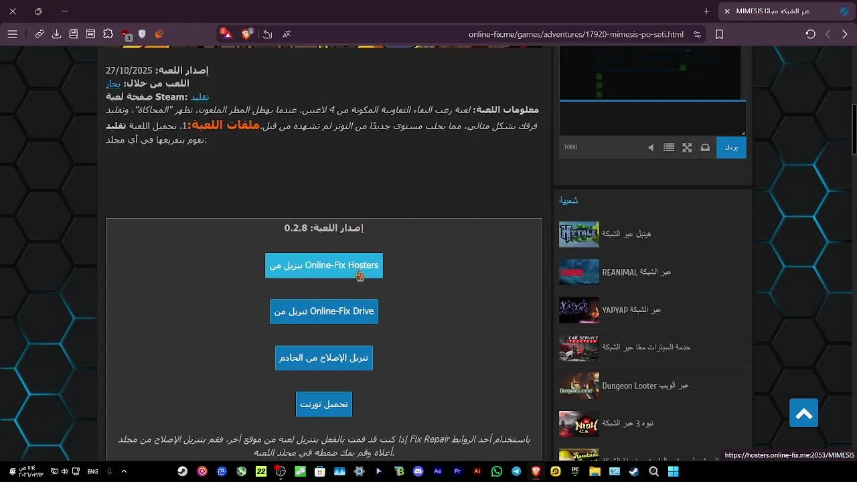
Task: Click the copy link chain icon
Action: coord(40,34)
